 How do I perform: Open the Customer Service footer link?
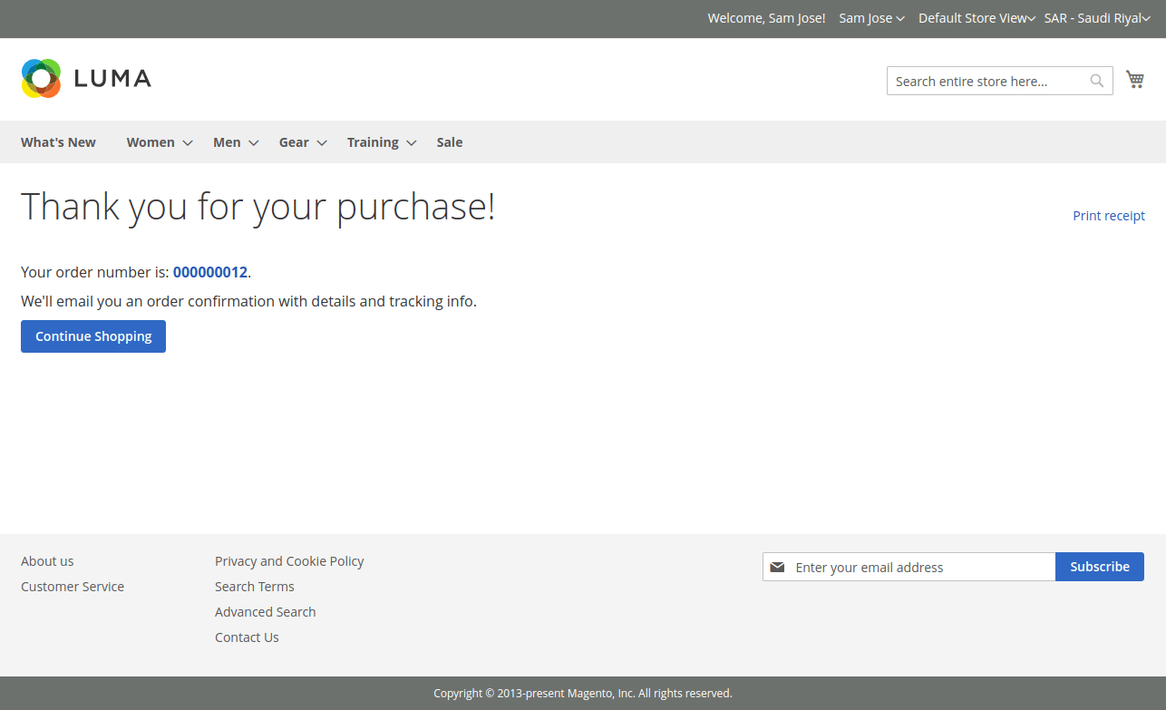[x=73, y=587]
